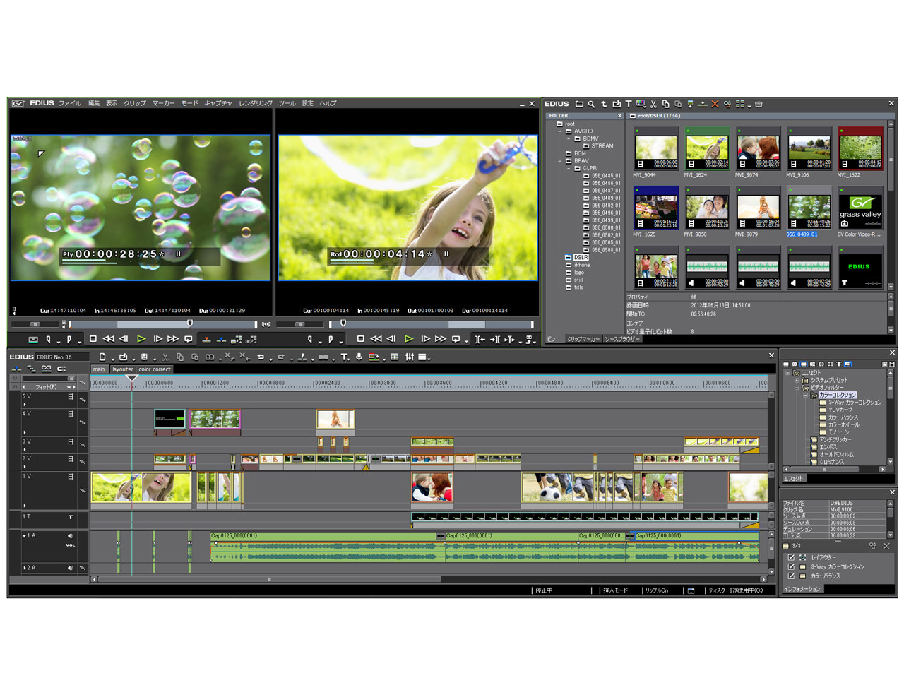Disable the カラーバランス effect checkbox
The image size is (904, 678).
tap(791, 576)
